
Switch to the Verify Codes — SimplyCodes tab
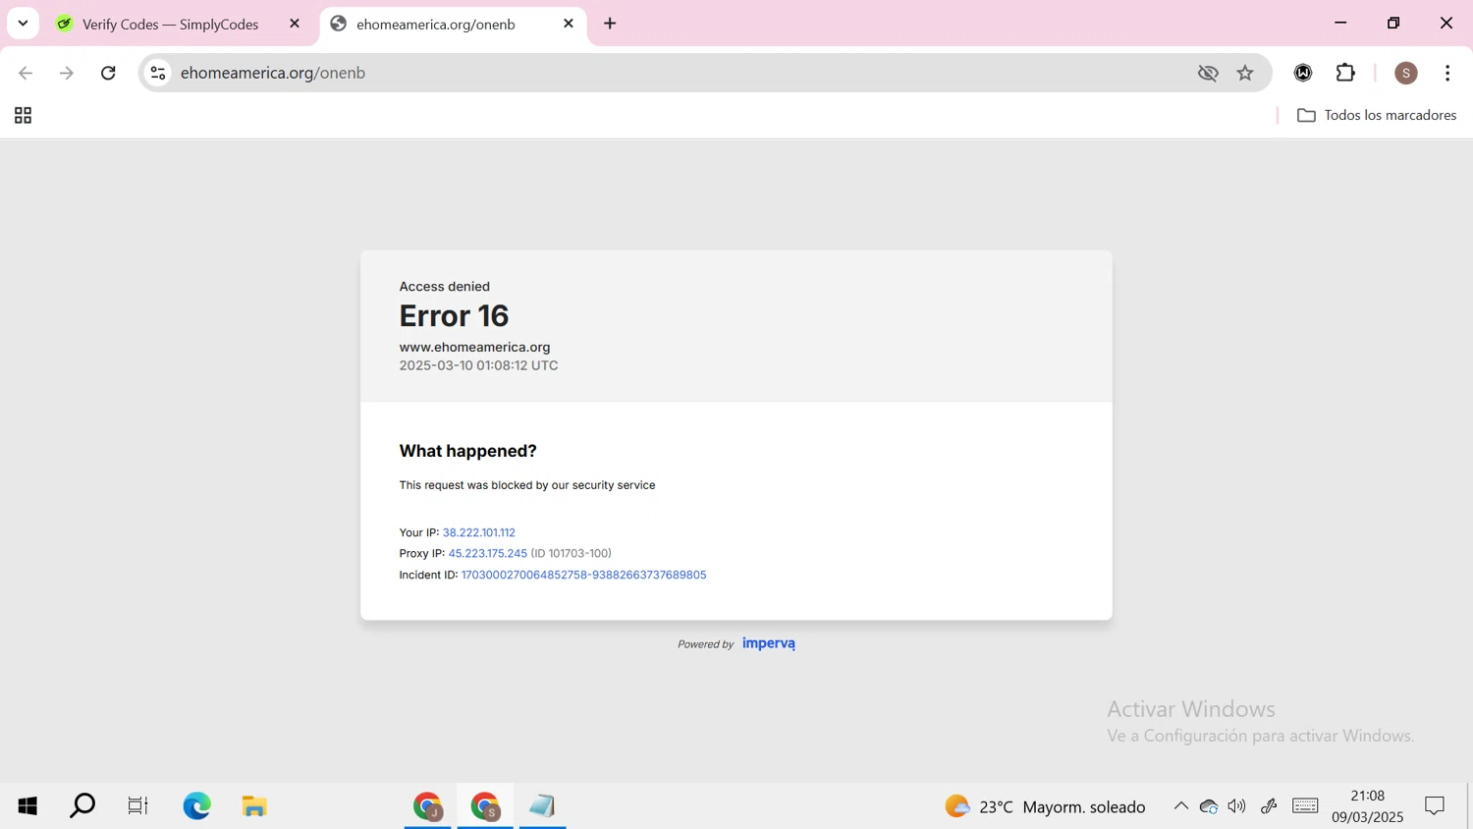pyautogui.click(x=169, y=24)
